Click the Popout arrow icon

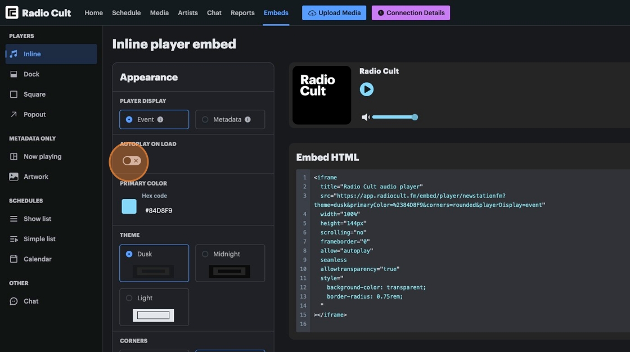[x=13, y=114]
